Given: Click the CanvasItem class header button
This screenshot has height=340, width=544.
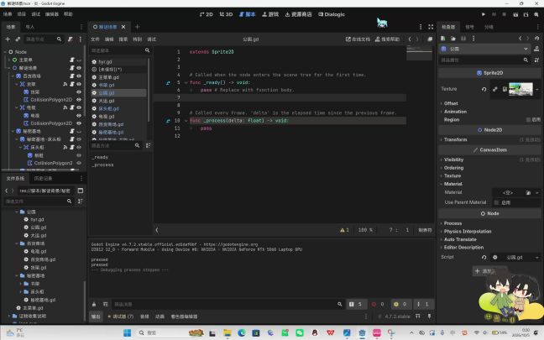Looking at the screenshot, I should [489, 150].
